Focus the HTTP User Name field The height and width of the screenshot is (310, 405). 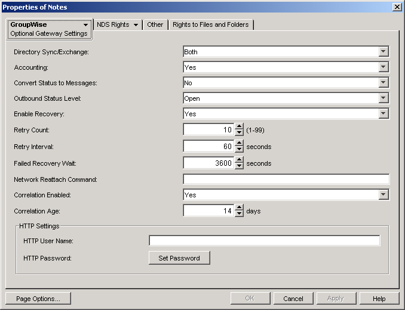265,240
